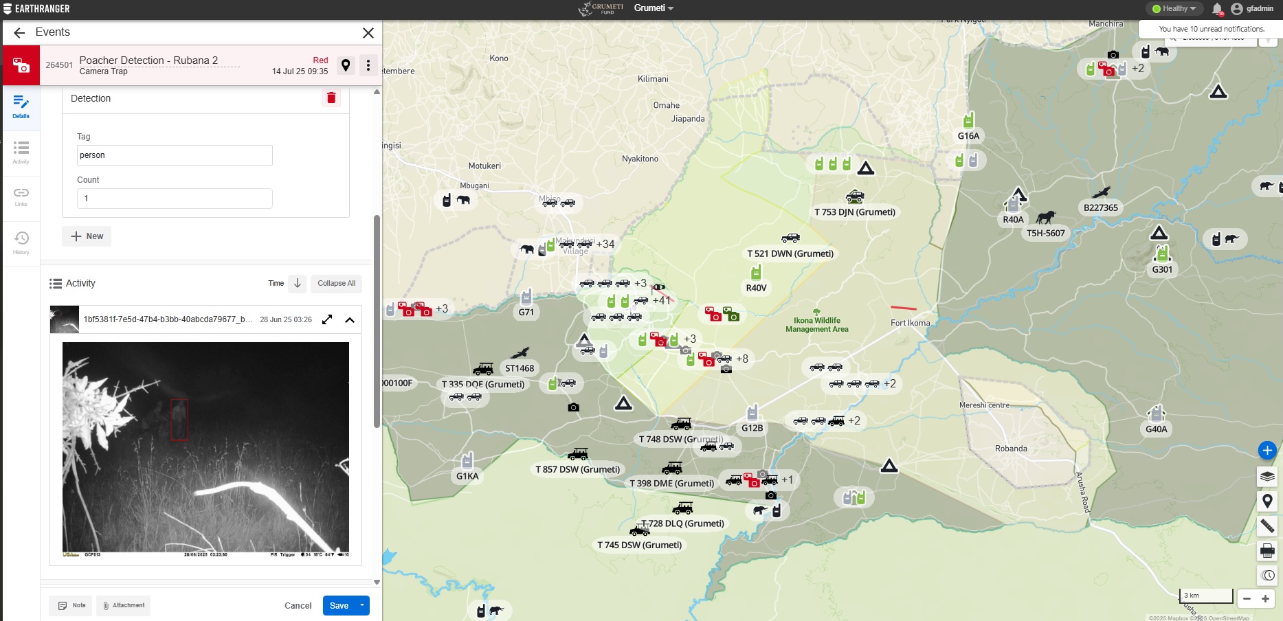The height and width of the screenshot is (621, 1283).
Task: Collapse the attachment preview chevron
Action: point(350,319)
